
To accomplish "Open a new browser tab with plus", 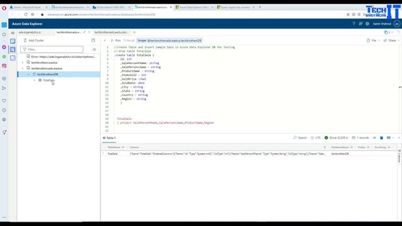I will [x=259, y=8].
